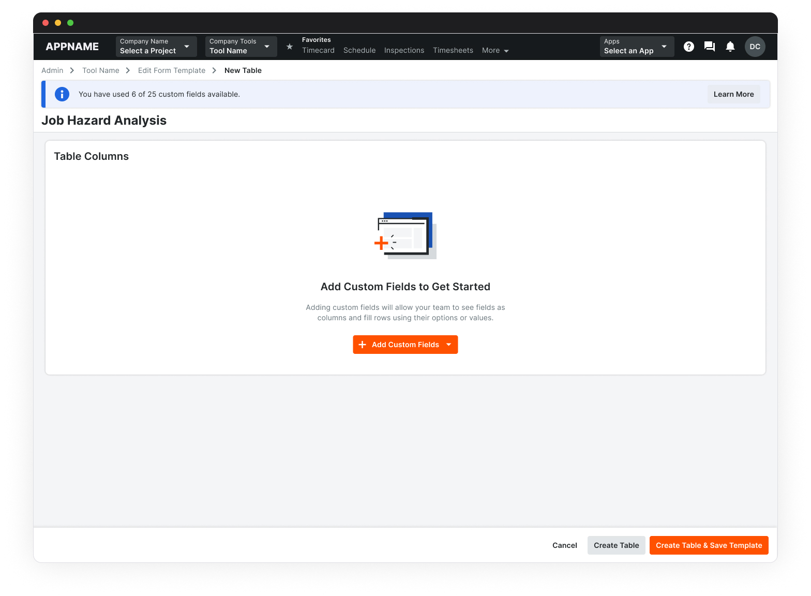Click Learn More in the info banner
The width and height of the screenshot is (811, 596).
733,94
